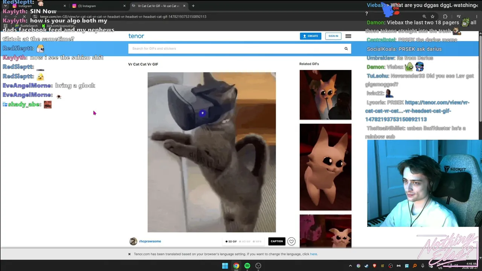Open the media control icon in browser toolbar
This screenshot has width=482, height=271.
point(458,17)
